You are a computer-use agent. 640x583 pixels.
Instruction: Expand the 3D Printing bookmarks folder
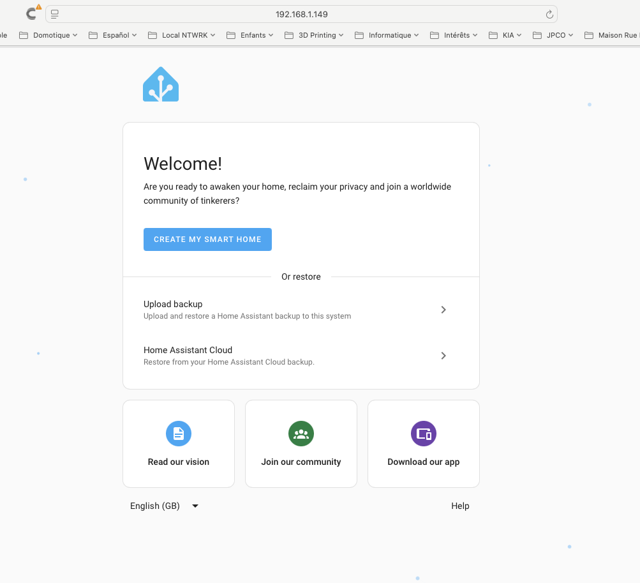[314, 35]
